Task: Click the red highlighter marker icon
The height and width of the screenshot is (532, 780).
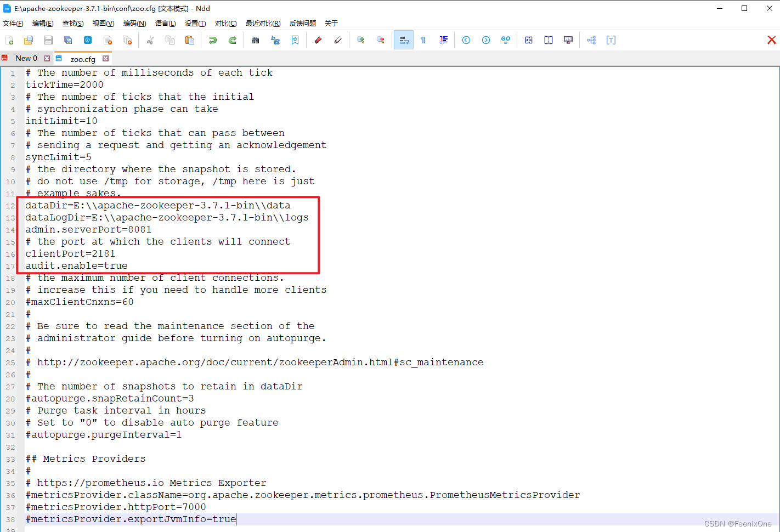Action: 318,40
